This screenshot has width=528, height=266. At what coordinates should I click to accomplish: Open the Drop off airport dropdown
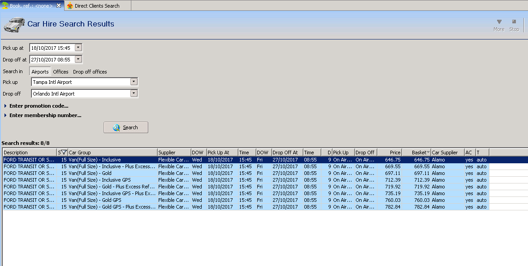[134, 93]
